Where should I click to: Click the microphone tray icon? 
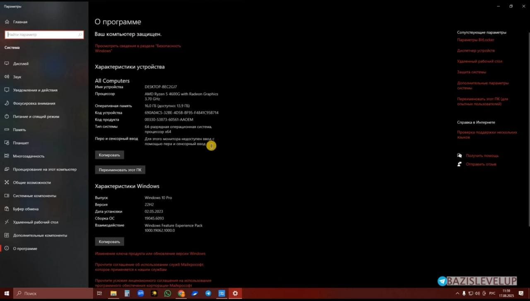click(x=464, y=293)
